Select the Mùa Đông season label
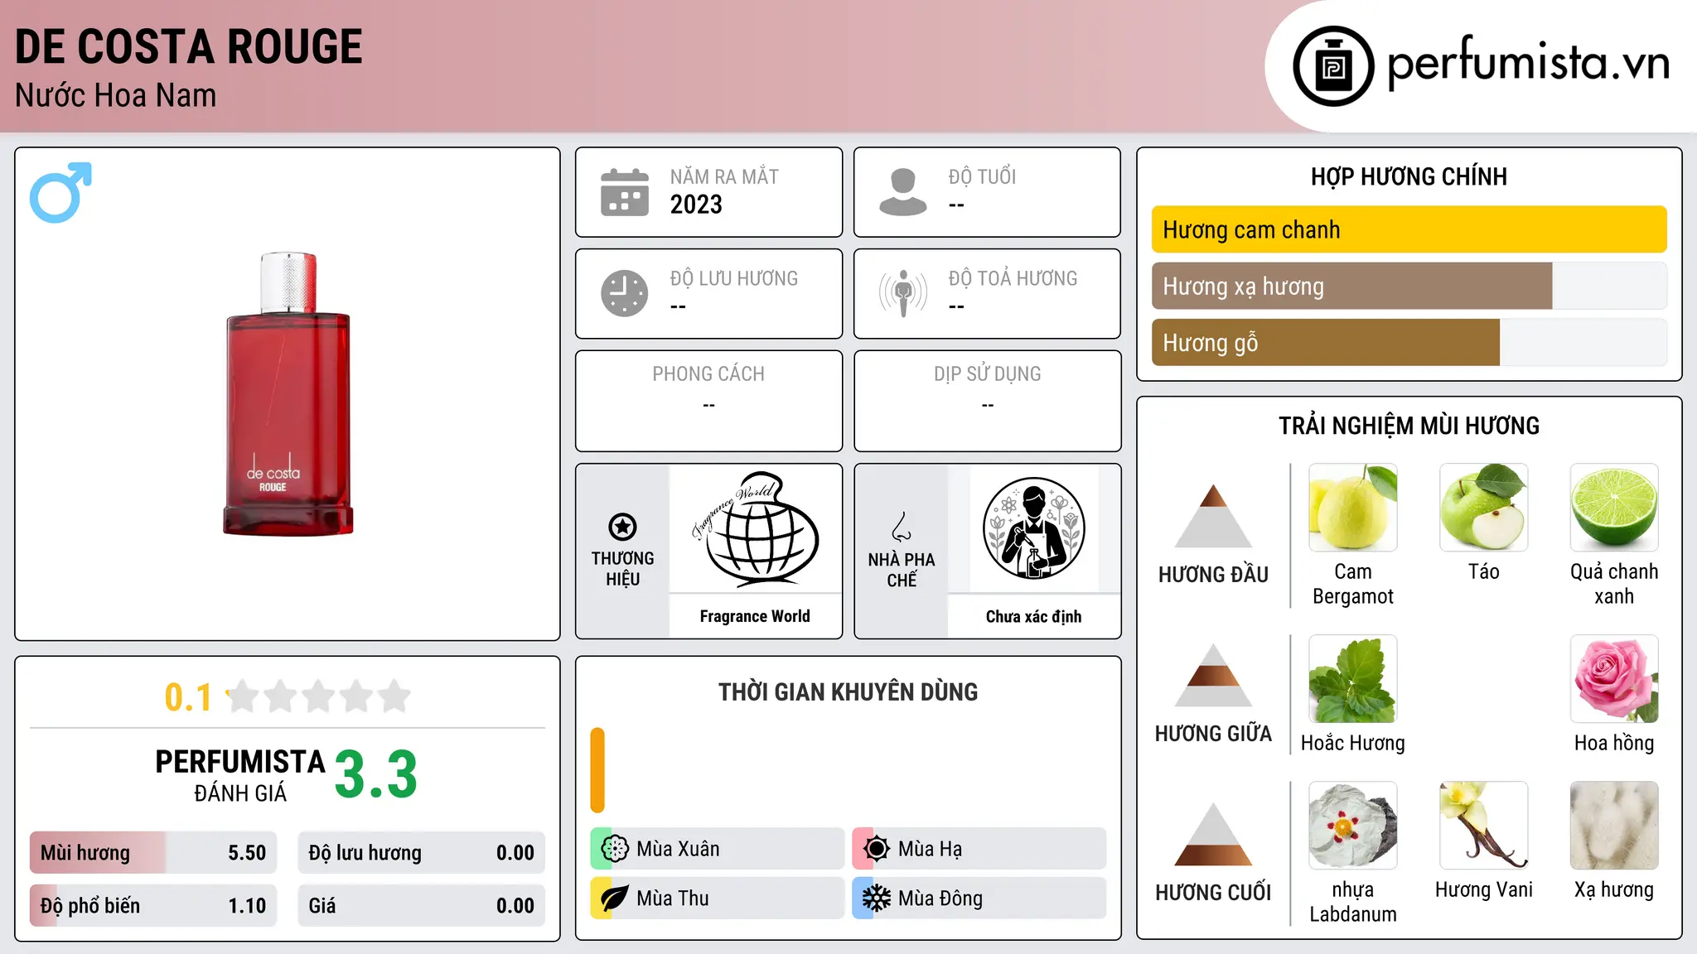This screenshot has width=1697, height=954. [x=940, y=899]
